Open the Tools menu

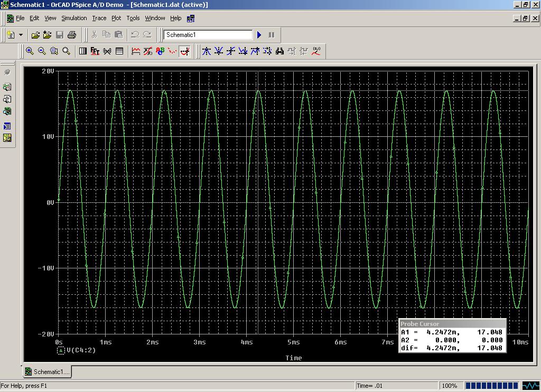[133, 18]
